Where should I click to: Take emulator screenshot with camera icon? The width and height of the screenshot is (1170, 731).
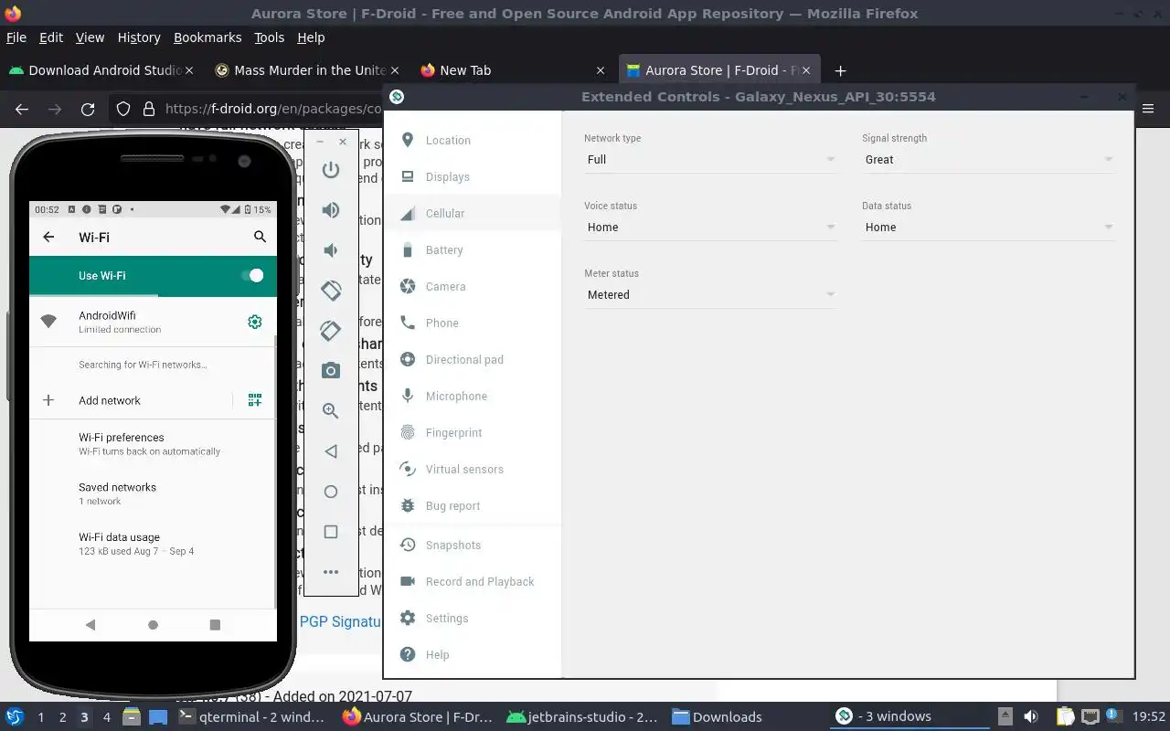[331, 371]
